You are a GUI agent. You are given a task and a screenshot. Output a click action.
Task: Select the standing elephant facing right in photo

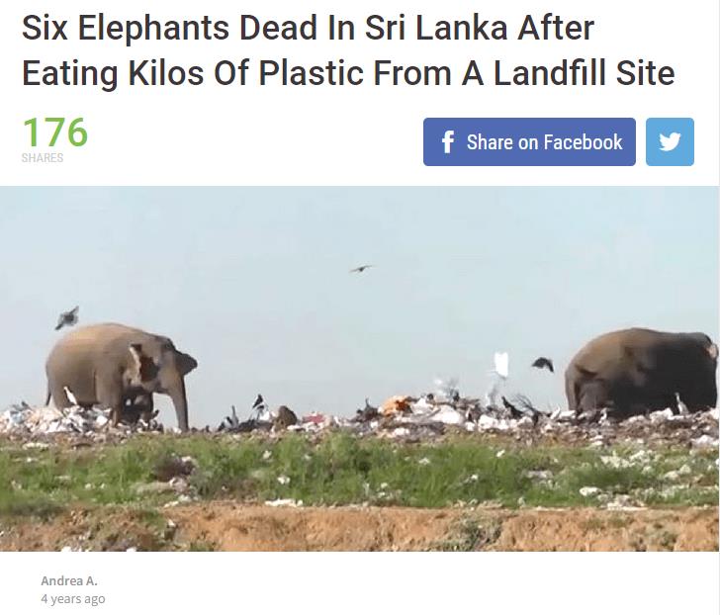(122, 376)
